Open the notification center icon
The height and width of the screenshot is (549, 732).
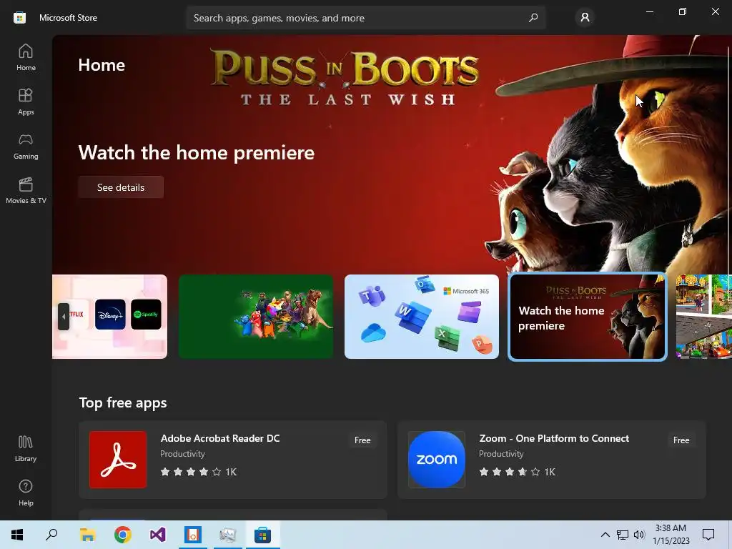coord(708,535)
